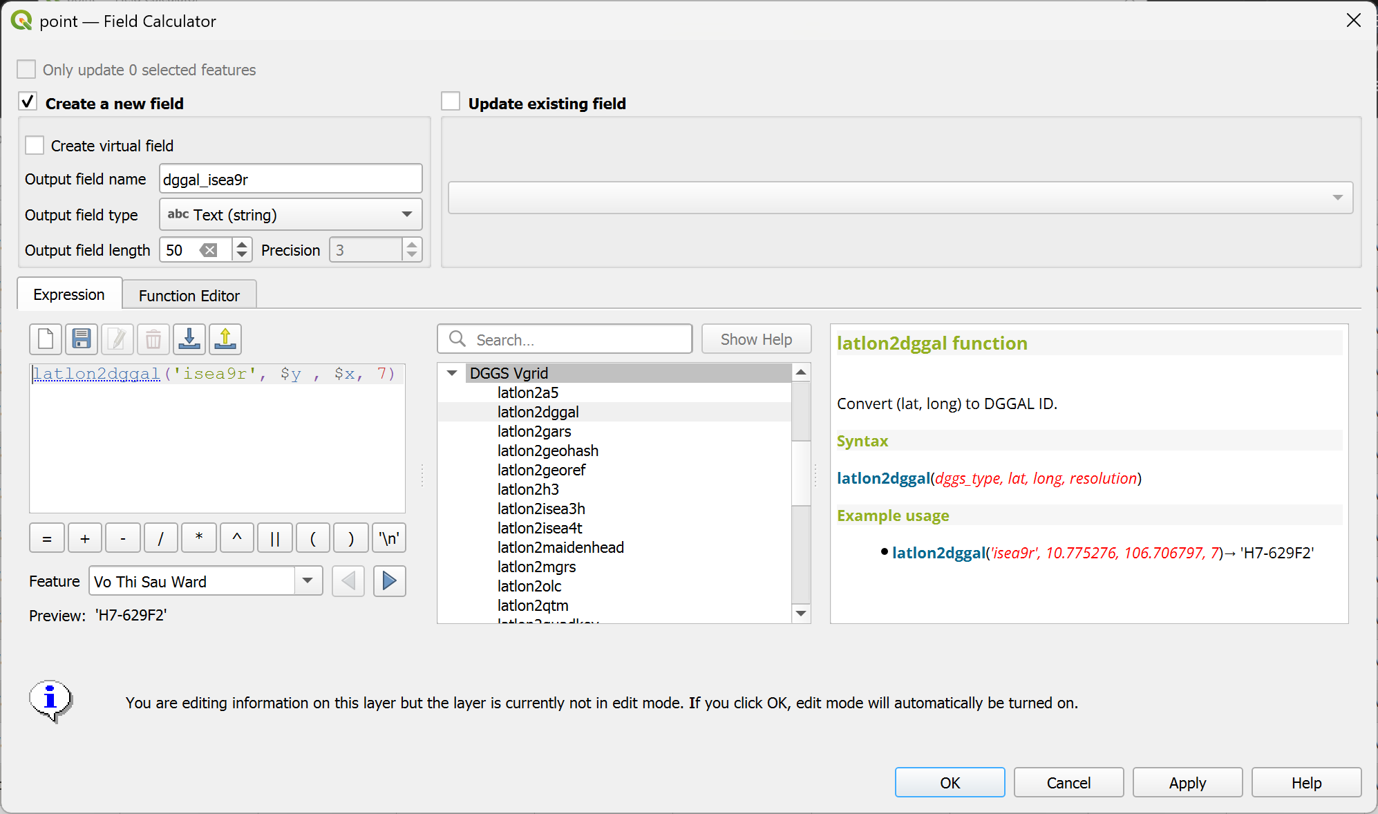Viewport: 1378px width, 814px height.
Task: Enable Create virtual field checkbox
Action: 35,146
